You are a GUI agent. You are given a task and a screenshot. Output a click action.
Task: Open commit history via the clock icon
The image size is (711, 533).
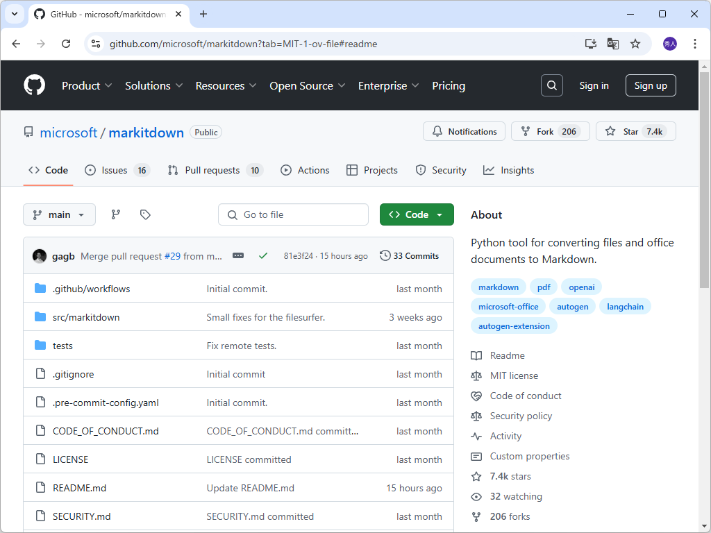pyautogui.click(x=385, y=255)
